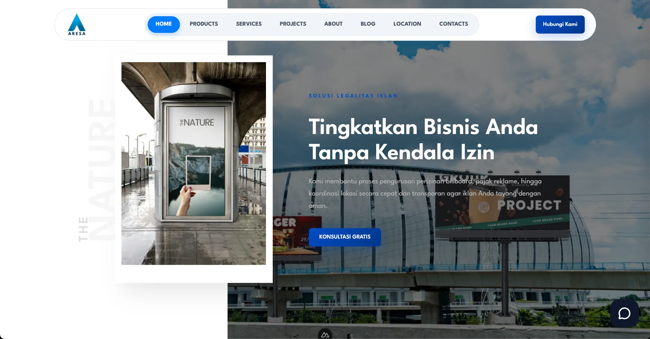Open the BLOG menu item
The height and width of the screenshot is (339, 650).
(368, 24)
